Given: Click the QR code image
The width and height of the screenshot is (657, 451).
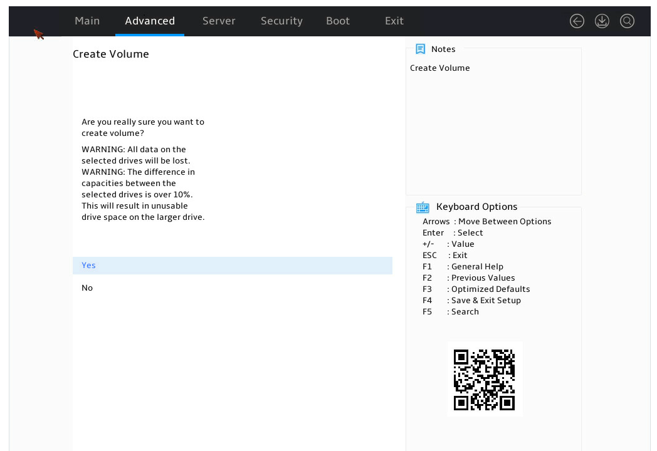Looking at the screenshot, I should 485,380.
